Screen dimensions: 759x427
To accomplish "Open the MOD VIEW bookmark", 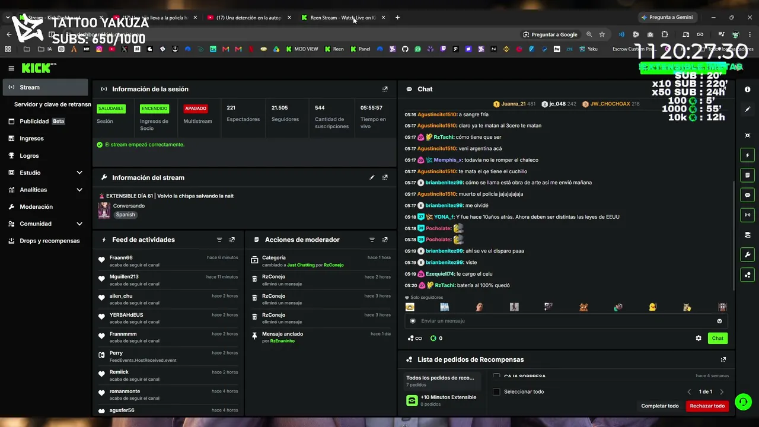I will click(x=302, y=49).
